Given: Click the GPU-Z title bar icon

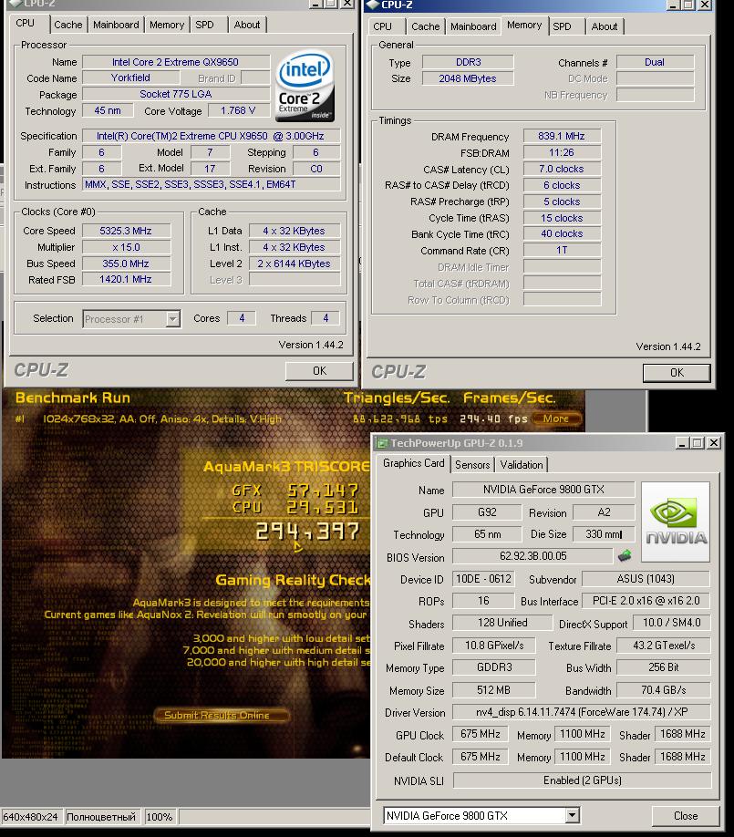Looking at the screenshot, I should tap(382, 442).
